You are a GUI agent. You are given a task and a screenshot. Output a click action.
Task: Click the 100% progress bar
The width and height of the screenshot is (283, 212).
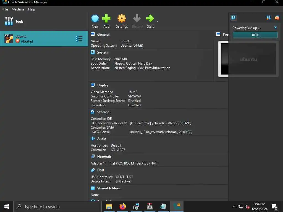(x=255, y=35)
